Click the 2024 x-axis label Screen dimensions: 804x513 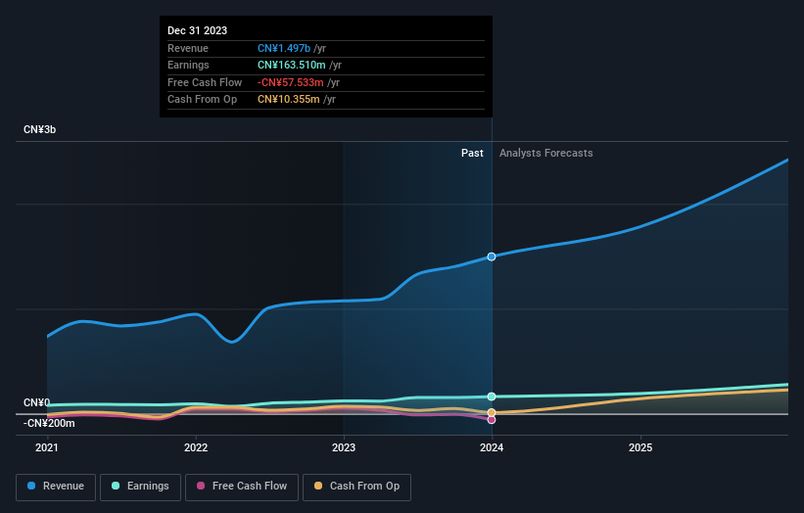pos(492,448)
